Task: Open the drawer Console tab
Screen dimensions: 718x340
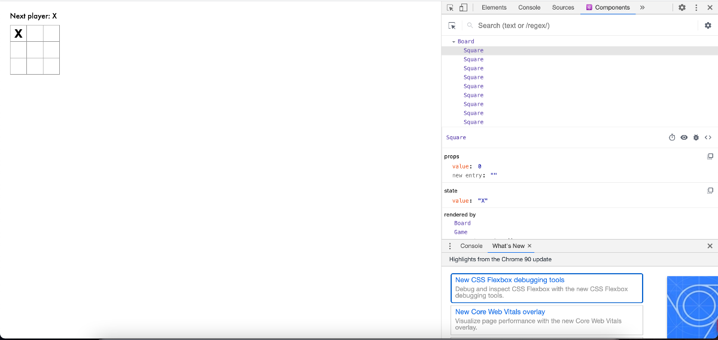Action: tap(471, 246)
